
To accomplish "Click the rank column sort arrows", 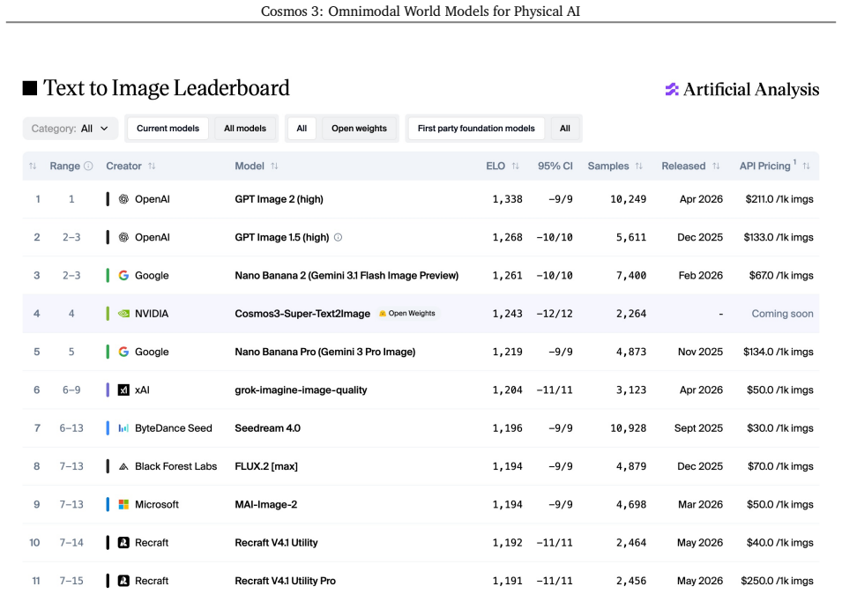I will (x=33, y=166).
